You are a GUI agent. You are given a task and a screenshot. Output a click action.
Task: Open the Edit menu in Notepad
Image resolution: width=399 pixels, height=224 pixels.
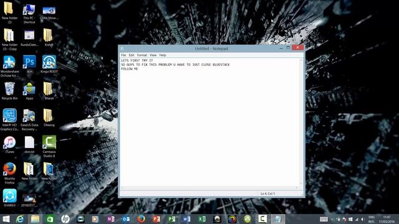[x=132, y=55]
